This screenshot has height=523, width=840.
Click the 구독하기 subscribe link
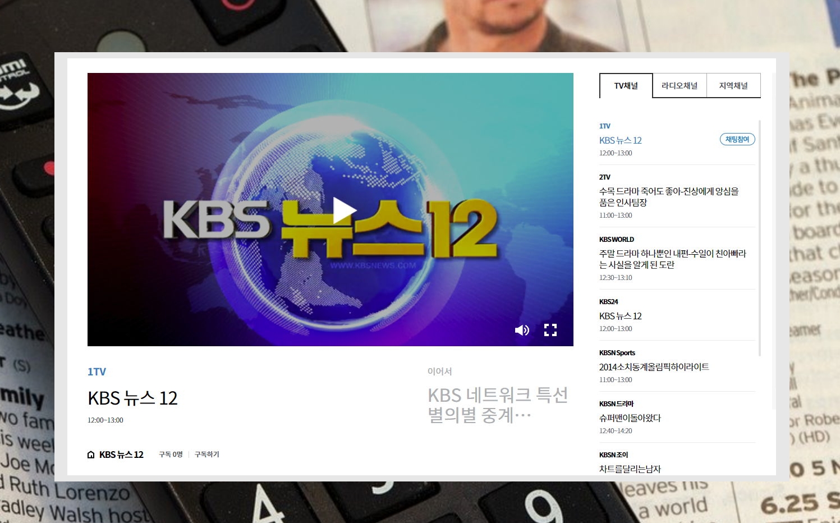pyautogui.click(x=207, y=455)
